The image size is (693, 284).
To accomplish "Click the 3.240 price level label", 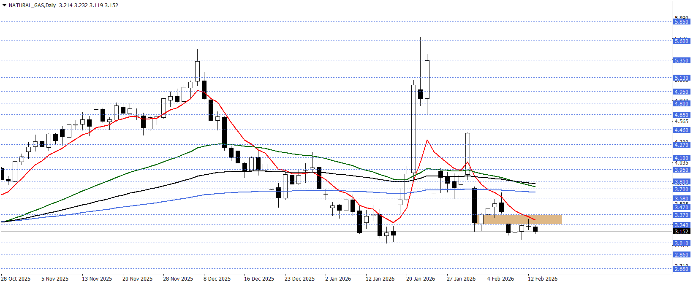I will tap(681, 225).
